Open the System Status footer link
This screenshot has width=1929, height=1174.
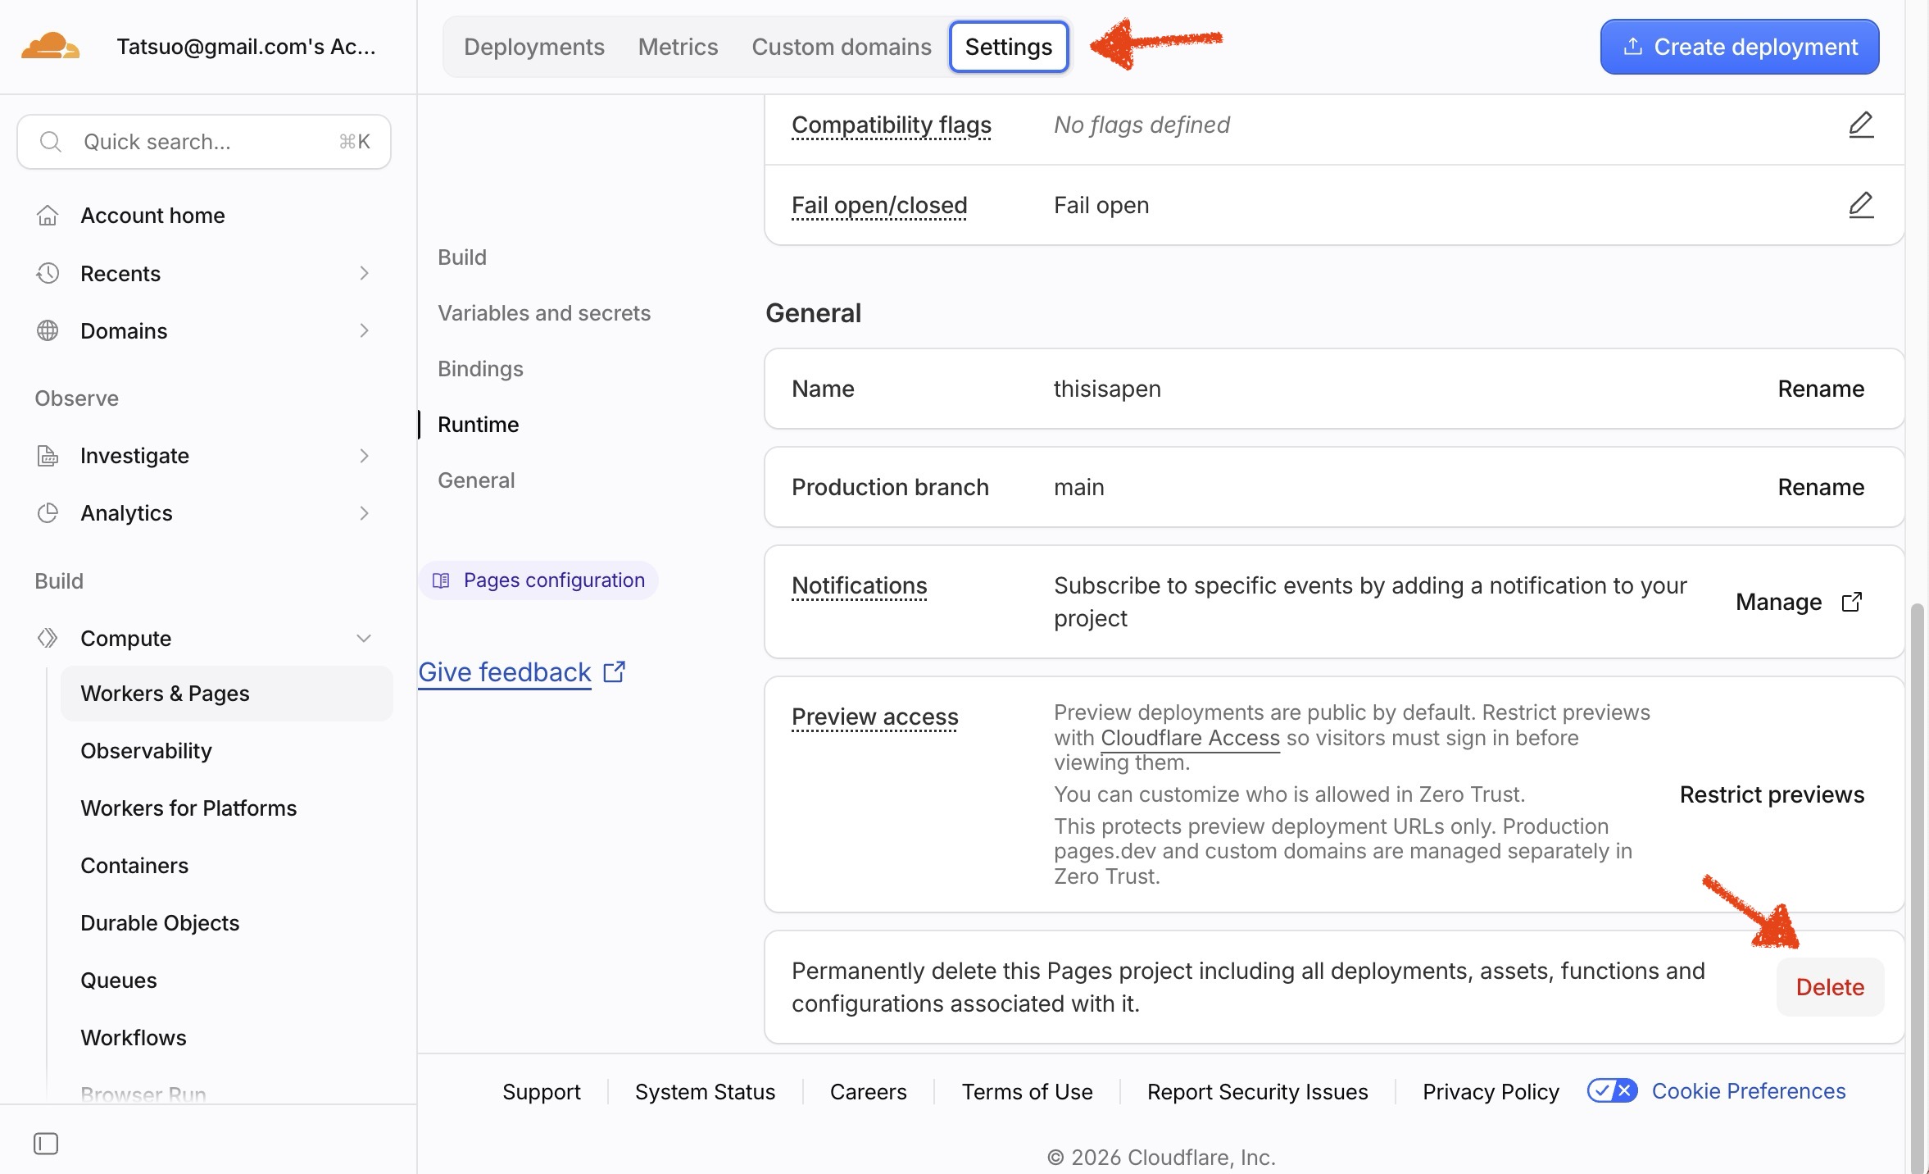coord(705,1091)
